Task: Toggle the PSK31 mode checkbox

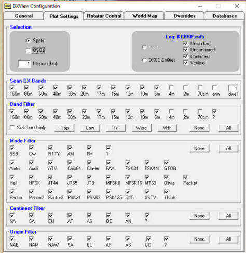Action: [x=70, y=192]
